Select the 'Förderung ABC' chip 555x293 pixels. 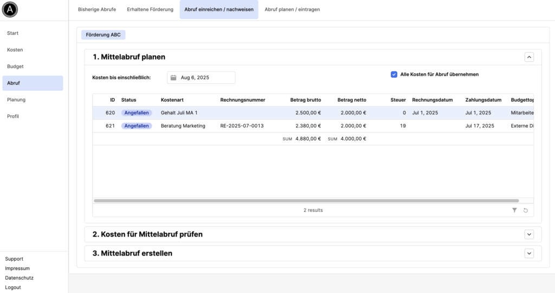tap(103, 35)
